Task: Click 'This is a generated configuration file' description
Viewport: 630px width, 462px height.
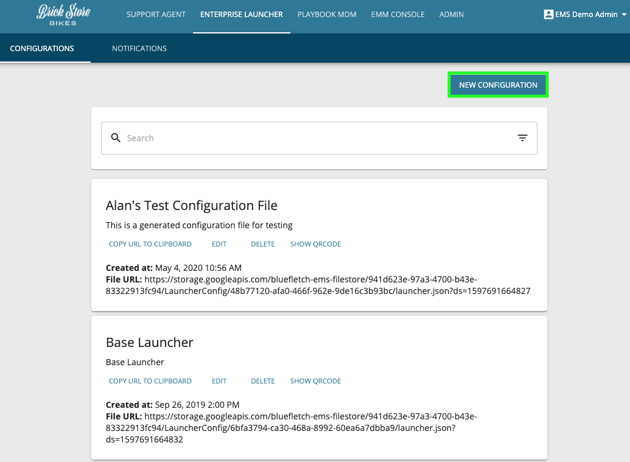Action: pos(199,225)
